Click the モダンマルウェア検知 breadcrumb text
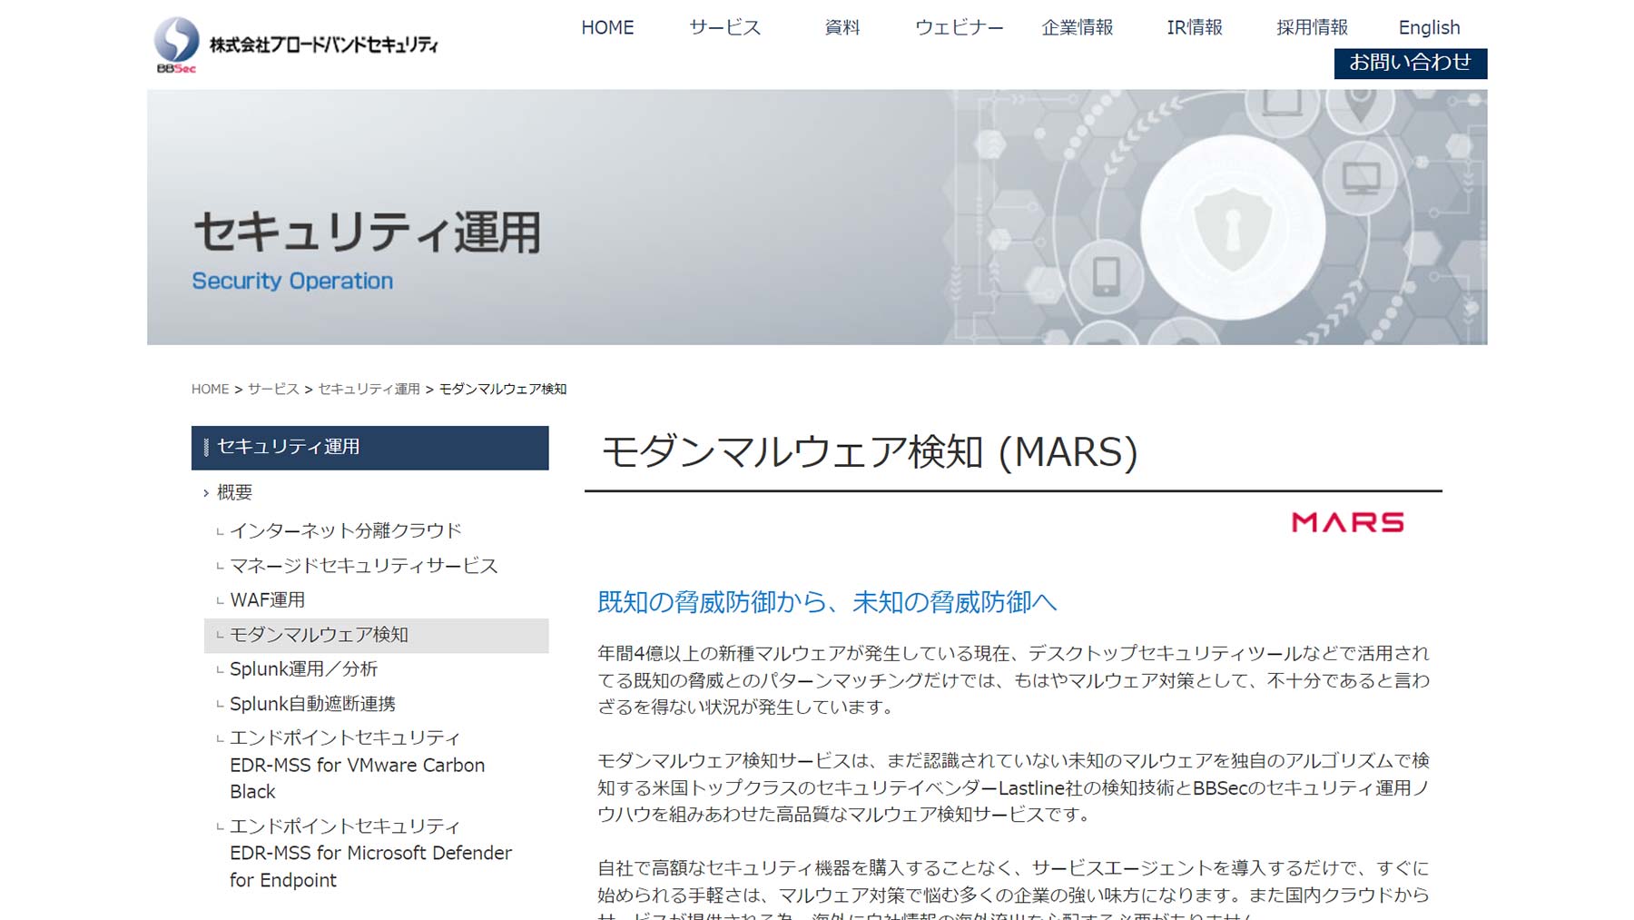 [503, 389]
